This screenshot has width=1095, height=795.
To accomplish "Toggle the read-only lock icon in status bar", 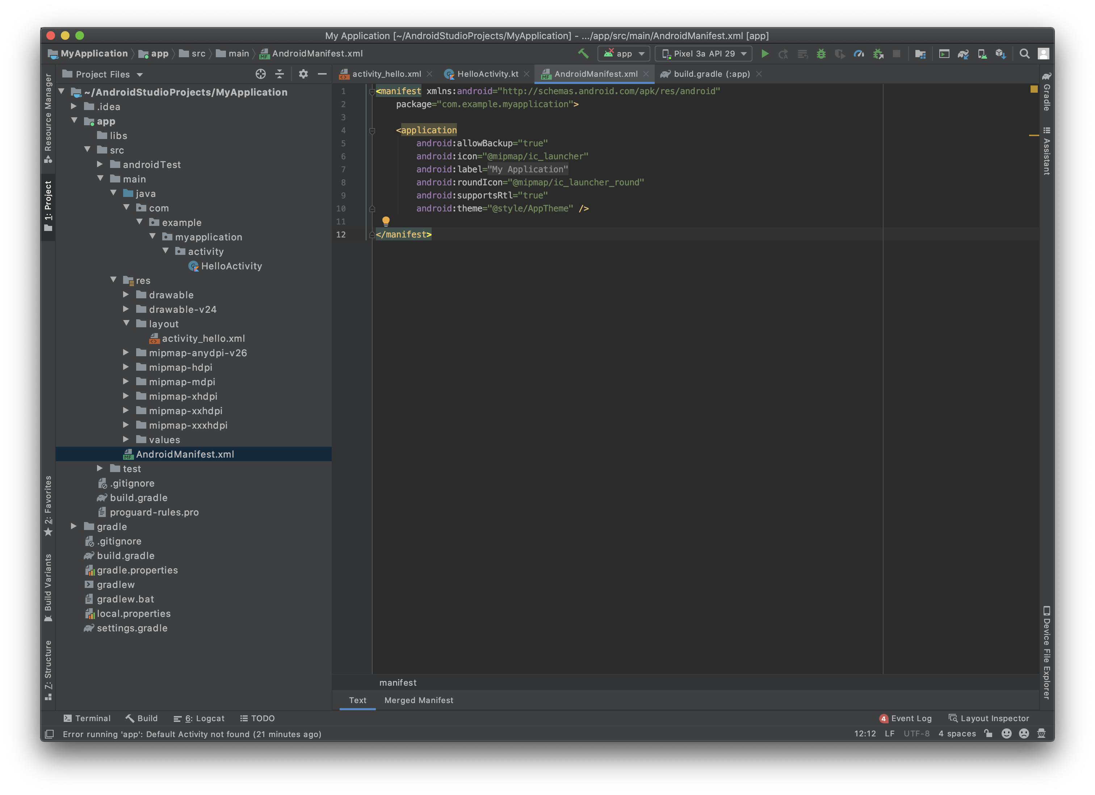I will (x=988, y=734).
